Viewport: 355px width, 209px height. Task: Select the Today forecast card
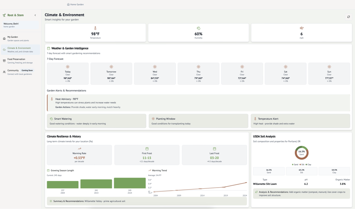[x=68, y=73]
